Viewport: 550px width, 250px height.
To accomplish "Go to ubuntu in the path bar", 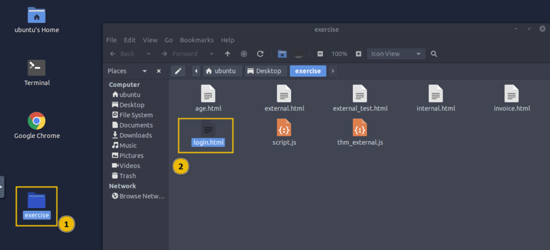I will tap(222, 71).
